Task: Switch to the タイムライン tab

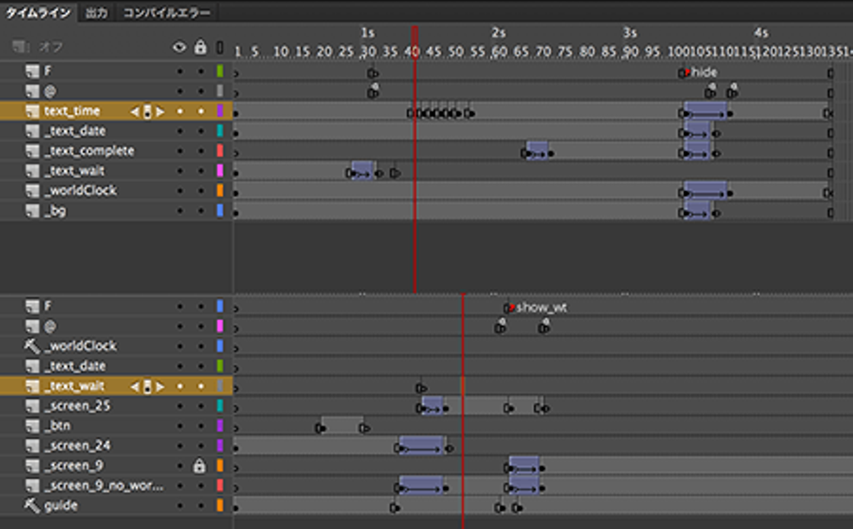Action: point(38,12)
